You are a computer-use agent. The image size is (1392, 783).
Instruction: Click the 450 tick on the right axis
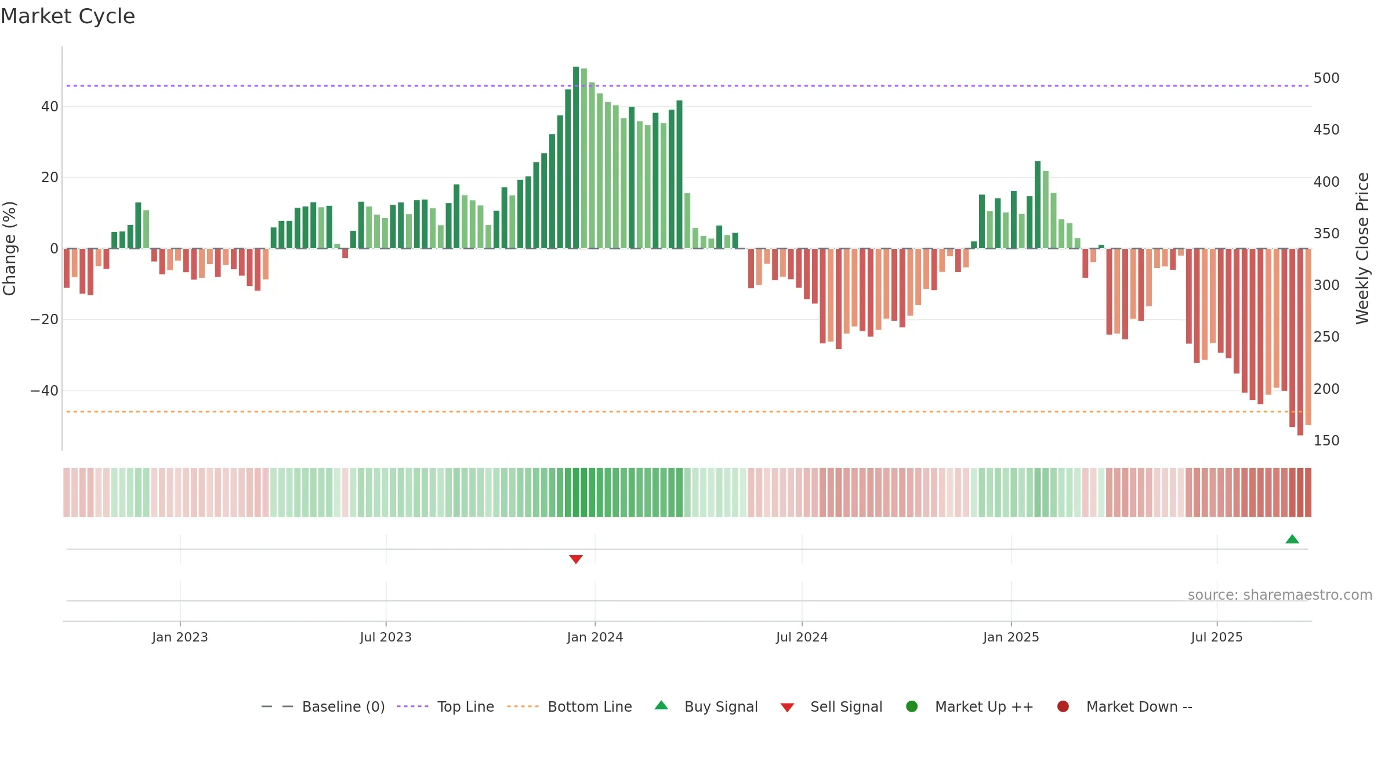click(1326, 130)
